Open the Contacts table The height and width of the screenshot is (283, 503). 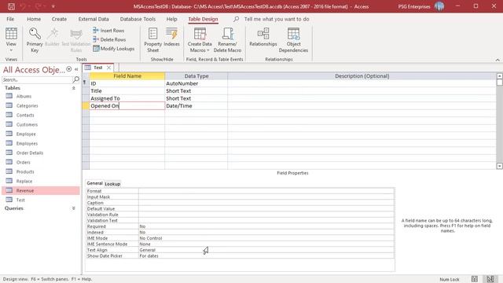[25, 116]
